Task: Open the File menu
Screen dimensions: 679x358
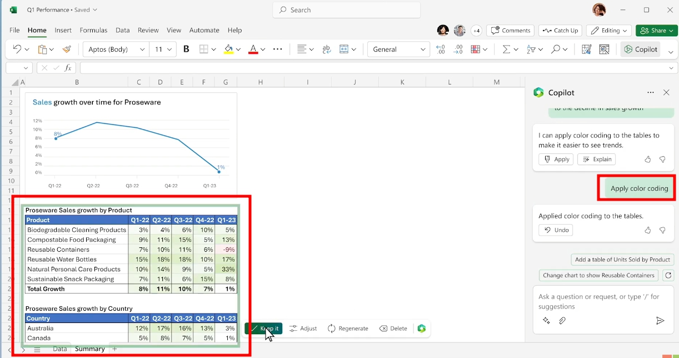Action: point(14,31)
